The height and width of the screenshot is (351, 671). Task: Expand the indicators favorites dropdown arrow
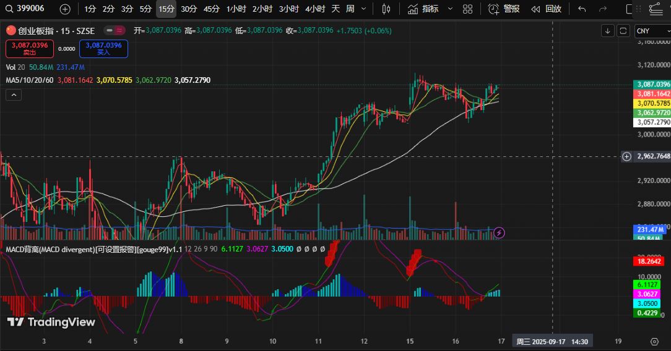449,9
